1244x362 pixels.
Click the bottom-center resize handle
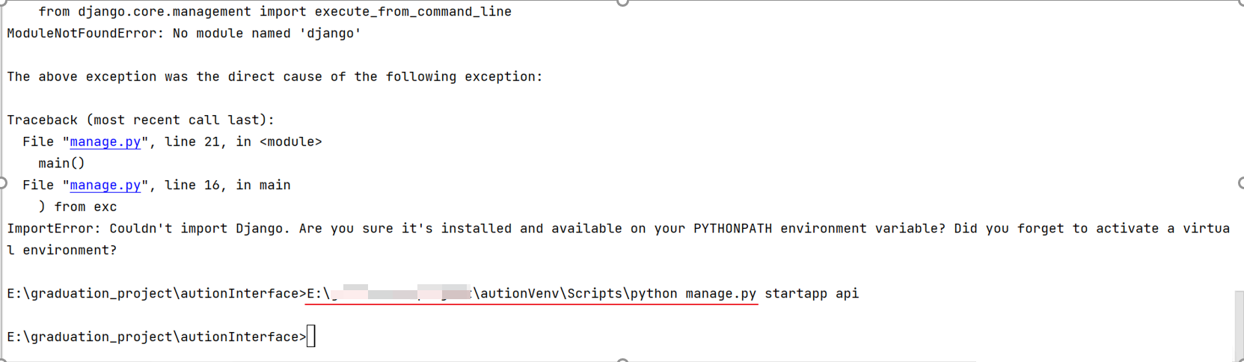(622, 360)
